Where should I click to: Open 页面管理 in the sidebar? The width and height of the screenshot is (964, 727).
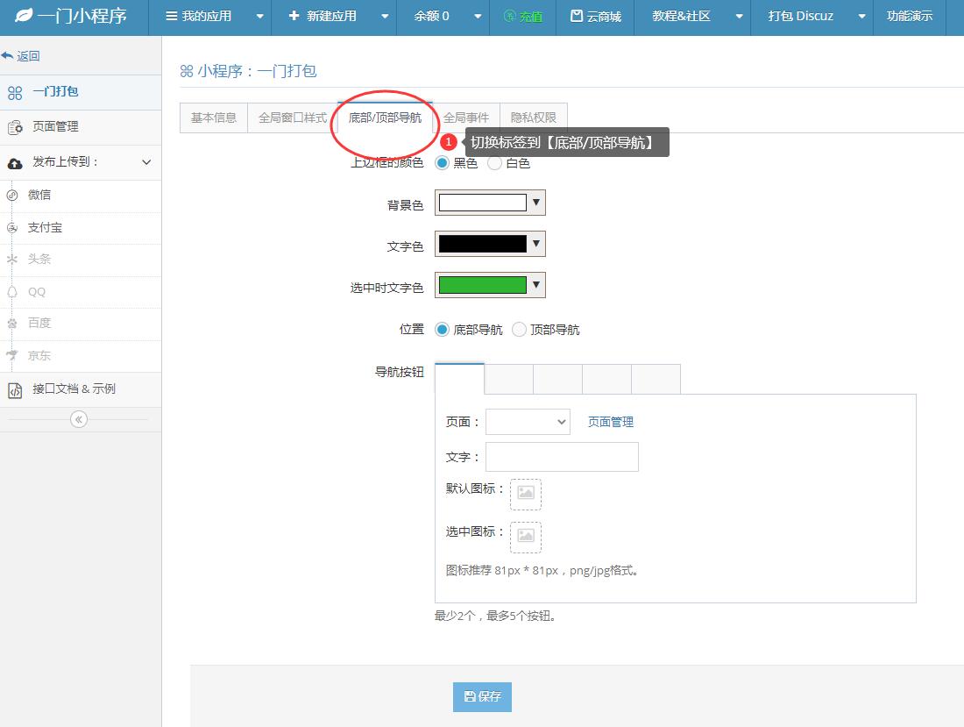pos(81,127)
